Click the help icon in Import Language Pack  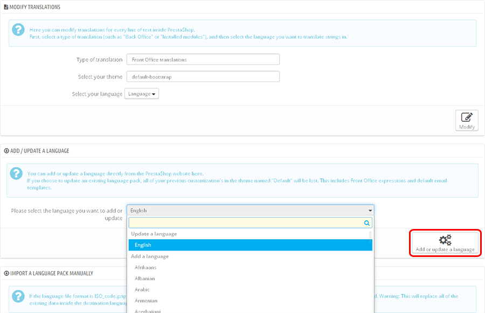(17, 296)
